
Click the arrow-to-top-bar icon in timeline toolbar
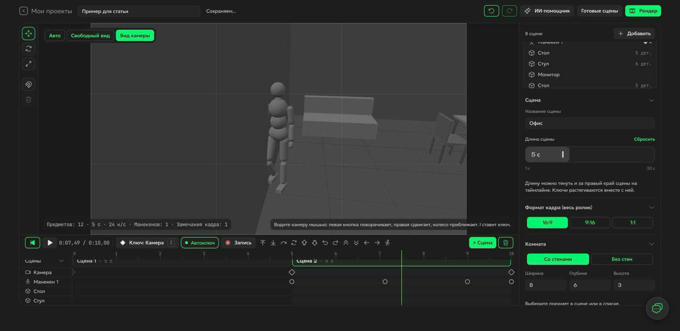point(263,243)
